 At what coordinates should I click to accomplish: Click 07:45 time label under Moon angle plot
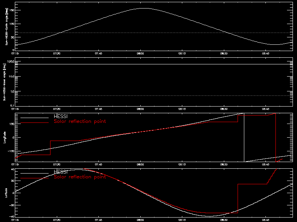tap(98, 109)
